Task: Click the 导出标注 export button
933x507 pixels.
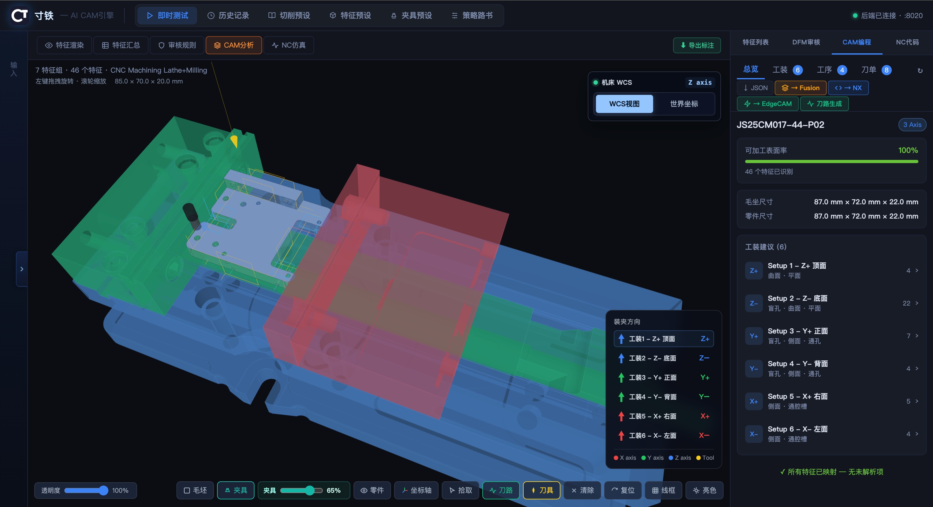Action: pyautogui.click(x=697, y=45)
